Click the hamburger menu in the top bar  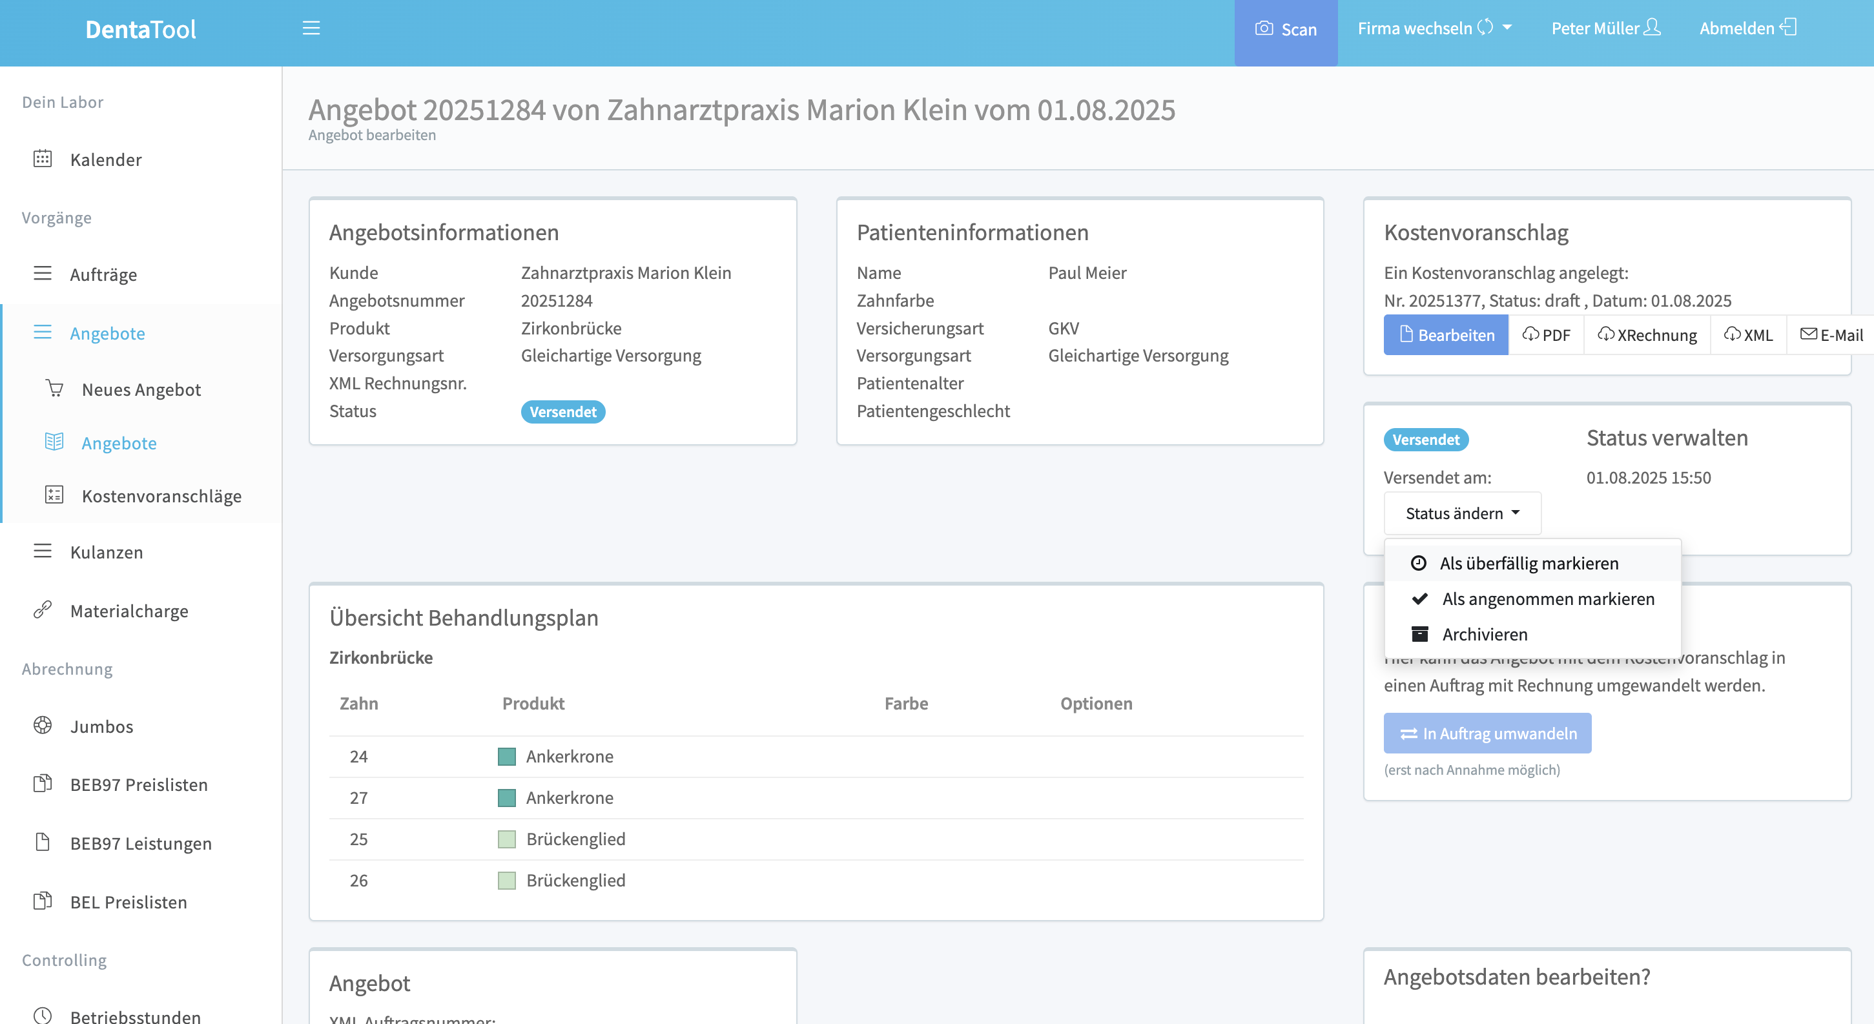[x=311, y=28]
